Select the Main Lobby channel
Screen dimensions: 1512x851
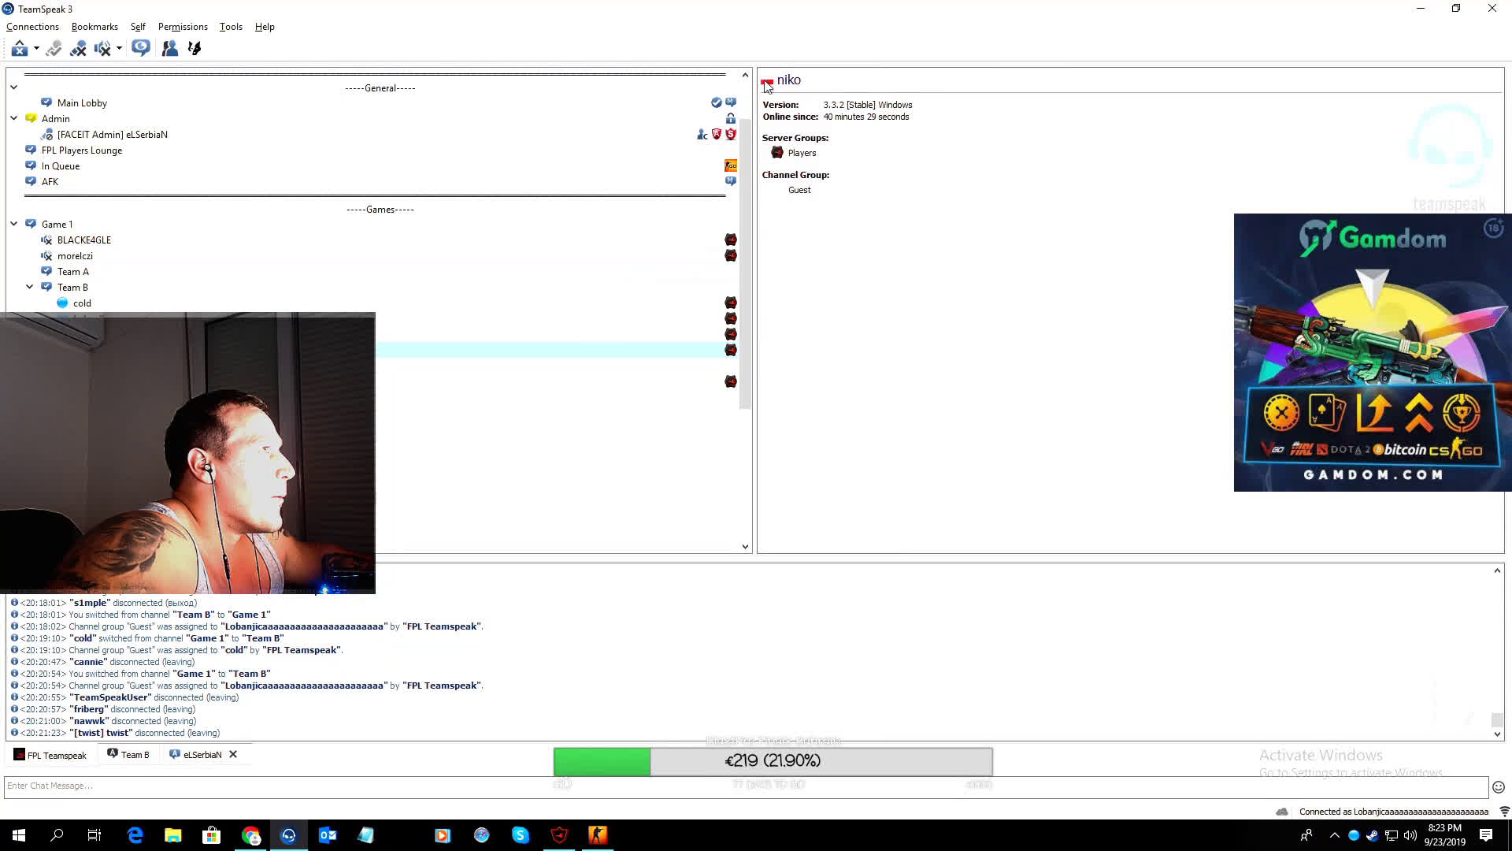coord(82,103)
